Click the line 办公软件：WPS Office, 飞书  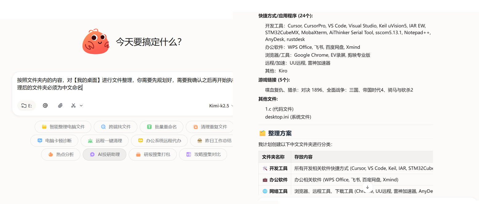tap(313, 47)
